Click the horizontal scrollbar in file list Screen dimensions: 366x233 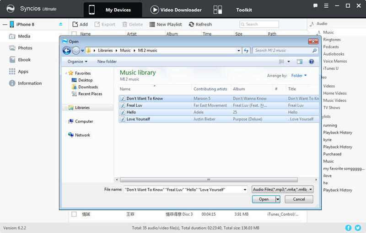click(209, 180)
